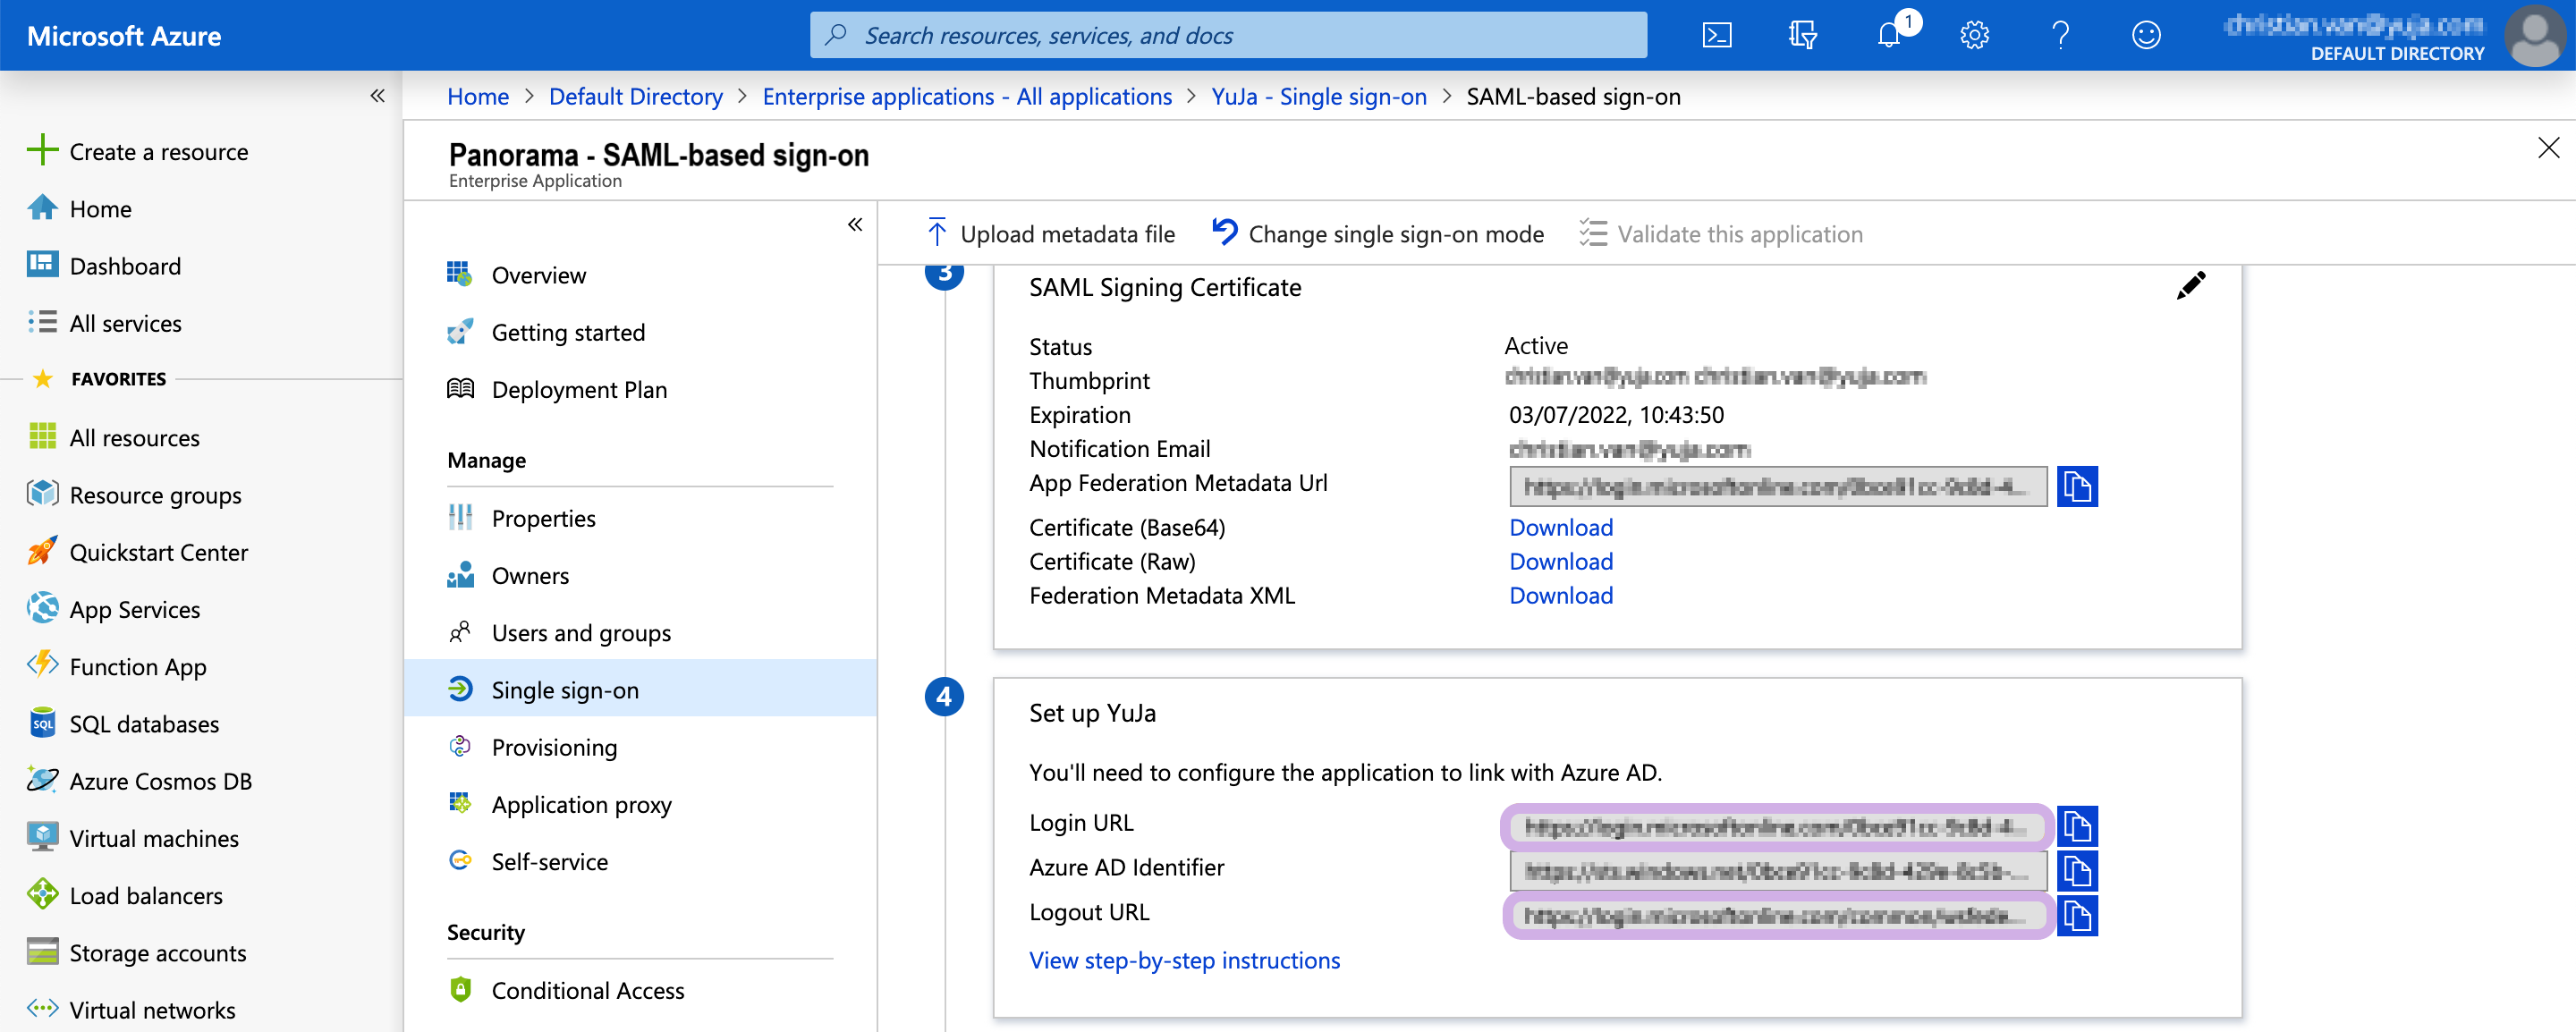Copy the App Federation Metadata Url
Viewport: 2576px width, 1032px height.
(2077, 487)
